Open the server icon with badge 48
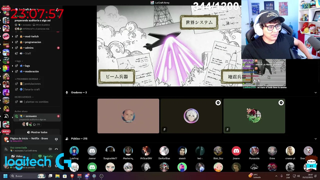The width and height of the screenshot is (320, 180). pyautogui.click(x=6, y=84)
